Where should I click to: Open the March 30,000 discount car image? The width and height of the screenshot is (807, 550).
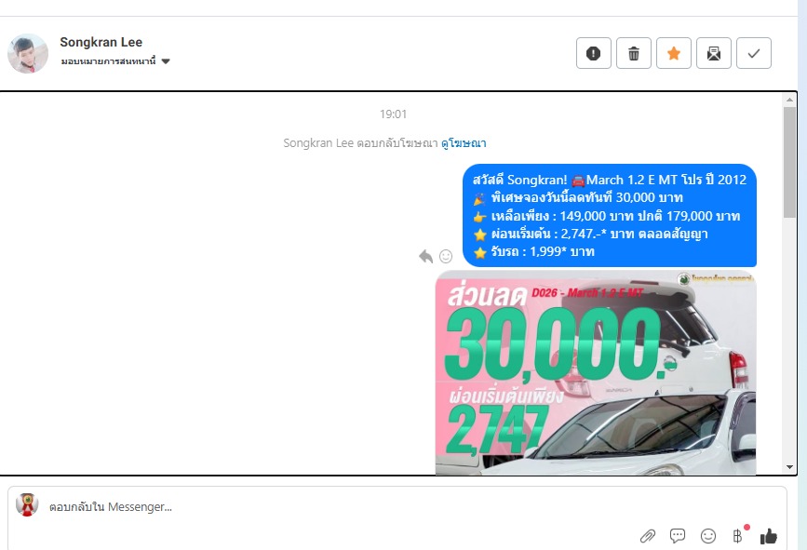596,372
